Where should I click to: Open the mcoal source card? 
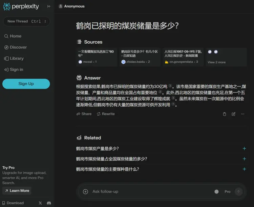coord(97,57)
